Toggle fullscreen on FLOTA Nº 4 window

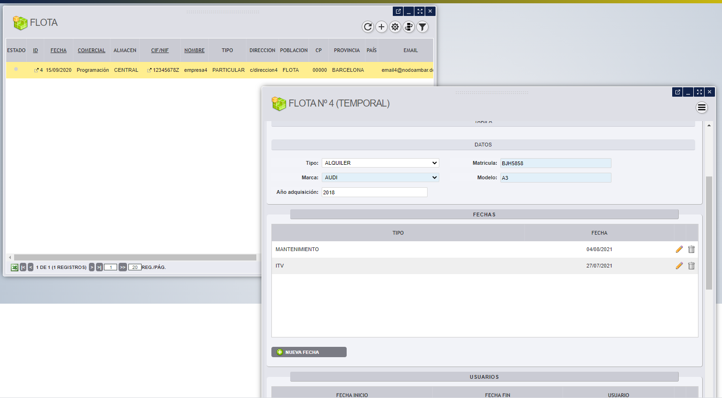pyautogui.click(x=699, y=92)
